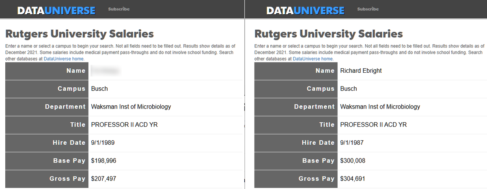Click the Gross Pay label in right panel
This screenshot has width=487, height=189.
point(317,179)
